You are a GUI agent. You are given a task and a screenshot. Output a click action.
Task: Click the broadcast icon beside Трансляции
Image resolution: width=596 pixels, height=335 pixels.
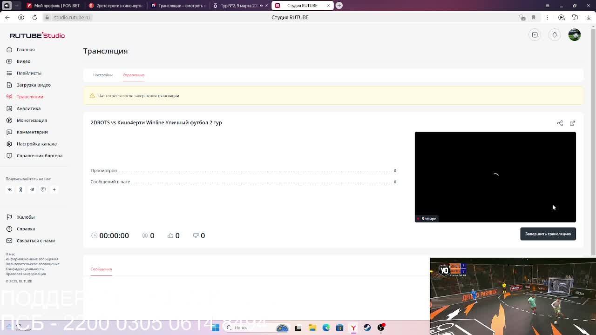pos(9,96)
